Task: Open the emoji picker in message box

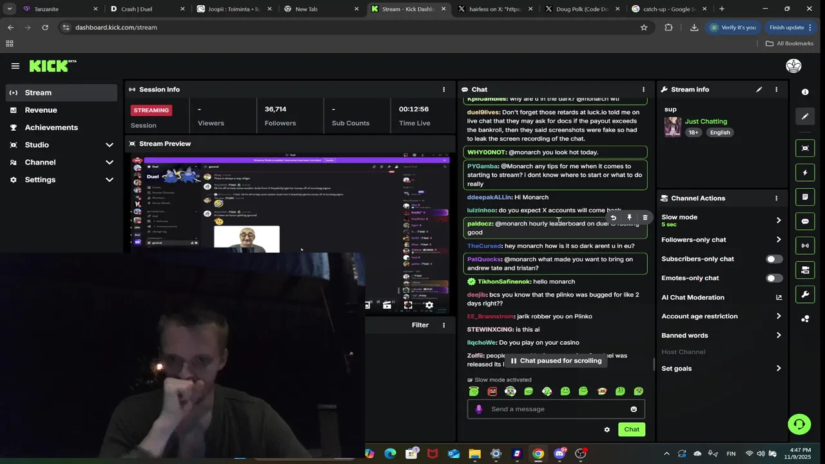Action: (634, 409)
